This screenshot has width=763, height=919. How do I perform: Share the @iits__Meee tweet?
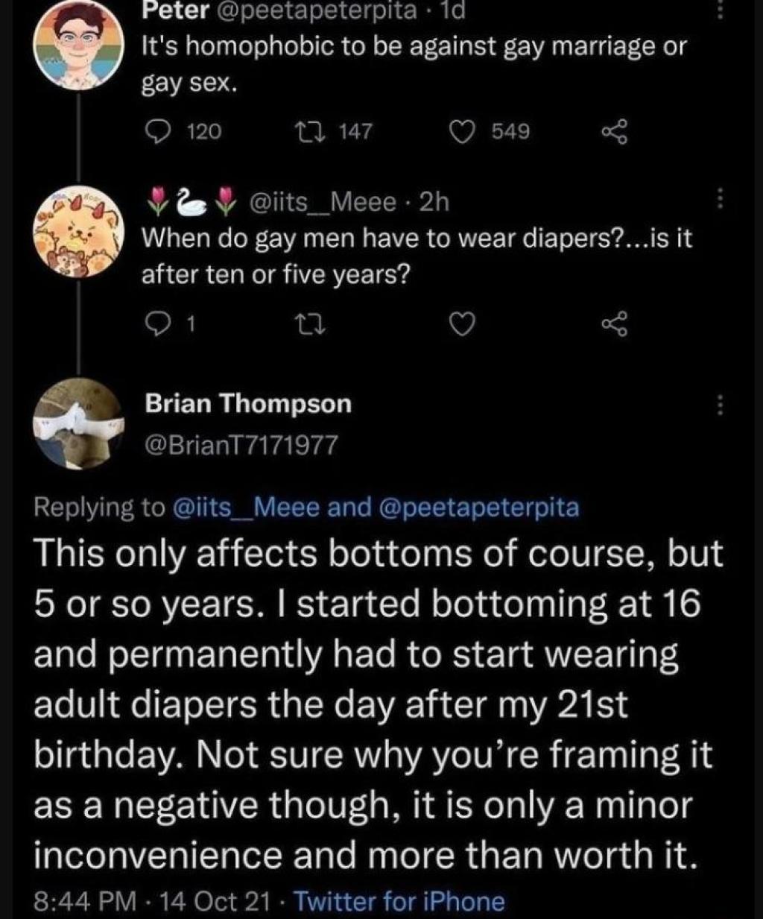616,325
